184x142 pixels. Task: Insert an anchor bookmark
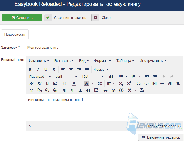click(47, 83)
